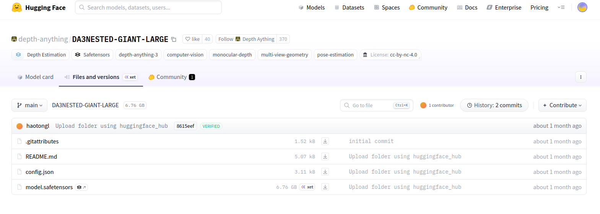Click xet badge in model.safetensors row
The width and height of the screenshot is (600, 214).
(307, 187)
